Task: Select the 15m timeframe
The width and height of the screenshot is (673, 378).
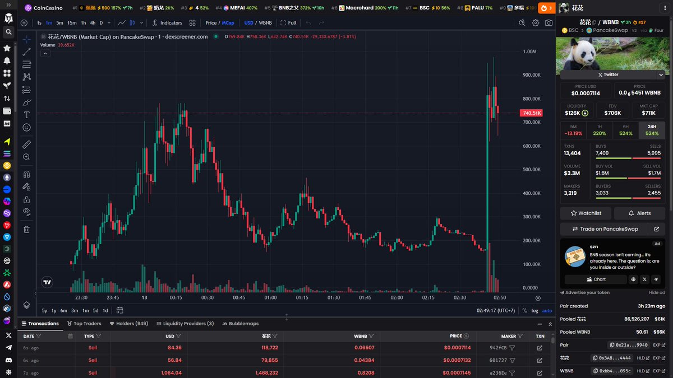Action: pos(72,23)
